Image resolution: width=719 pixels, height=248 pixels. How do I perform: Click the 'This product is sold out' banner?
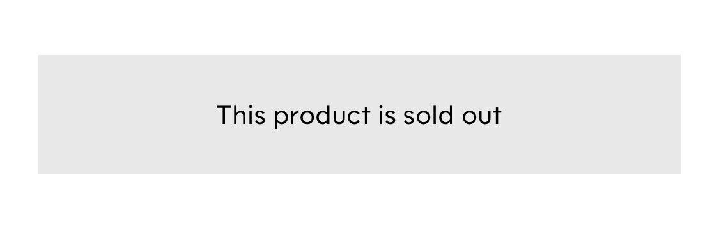tap(359, 114)
